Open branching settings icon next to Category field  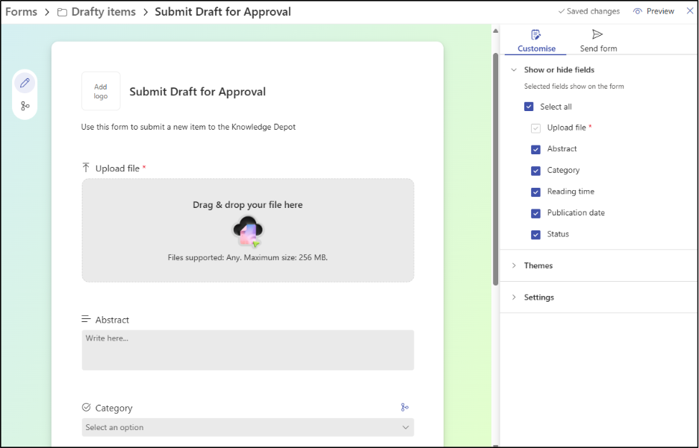pos(405,407)
